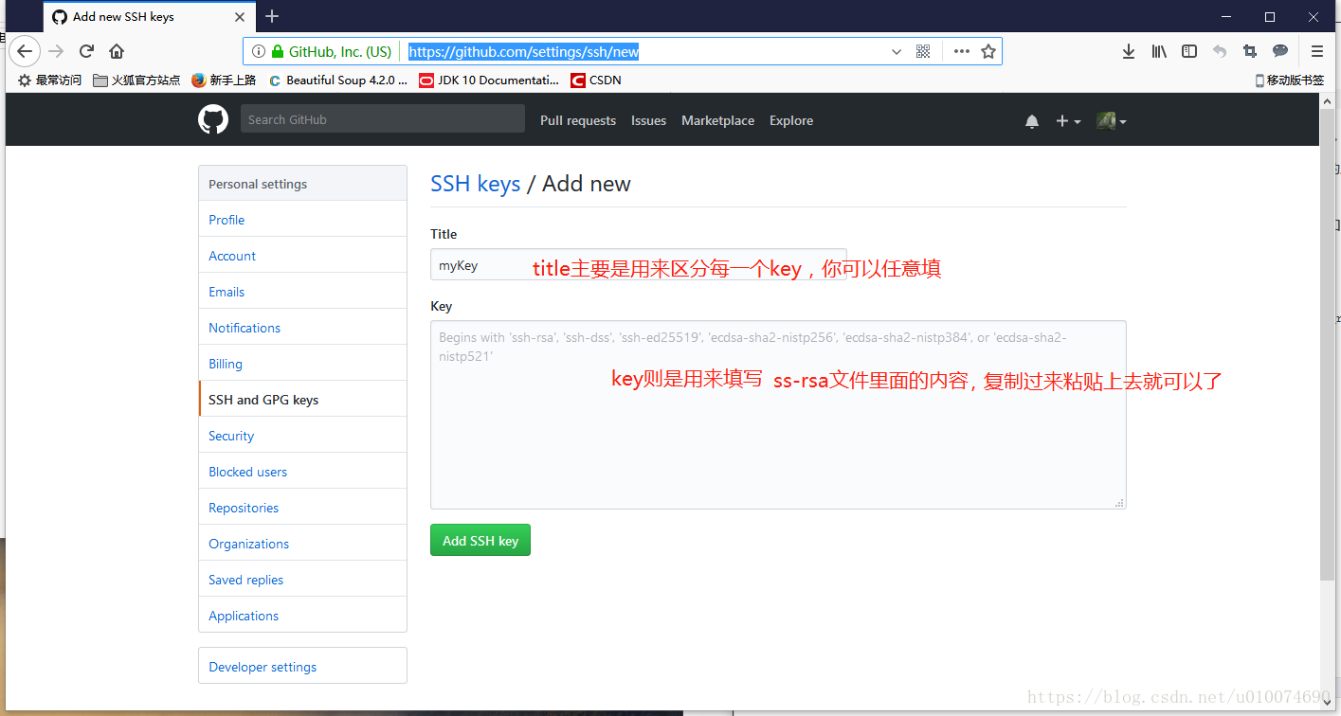
Task: Open Account settings
Action: 302,256
